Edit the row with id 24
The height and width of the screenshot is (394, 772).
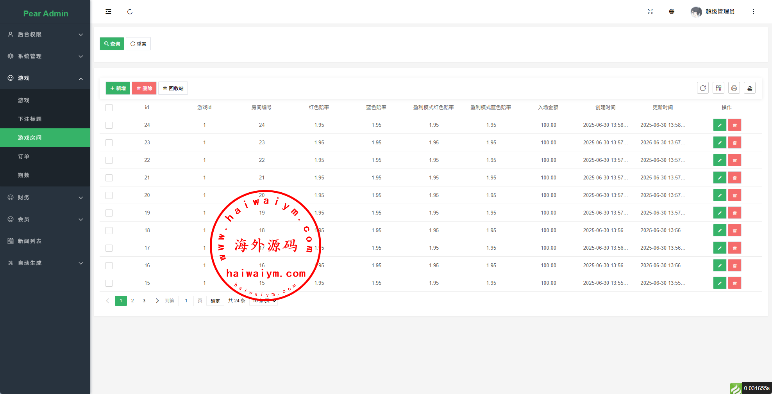719,125
